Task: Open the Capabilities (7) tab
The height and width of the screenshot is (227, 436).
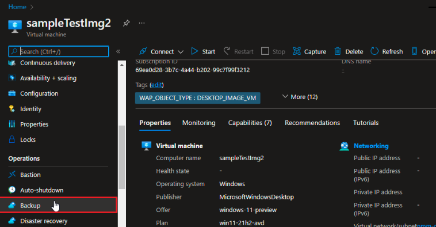Action: (250, 123)
